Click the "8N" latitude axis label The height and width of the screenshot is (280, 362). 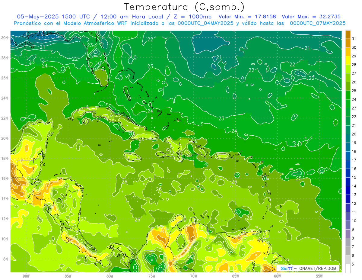click(6, 259)
